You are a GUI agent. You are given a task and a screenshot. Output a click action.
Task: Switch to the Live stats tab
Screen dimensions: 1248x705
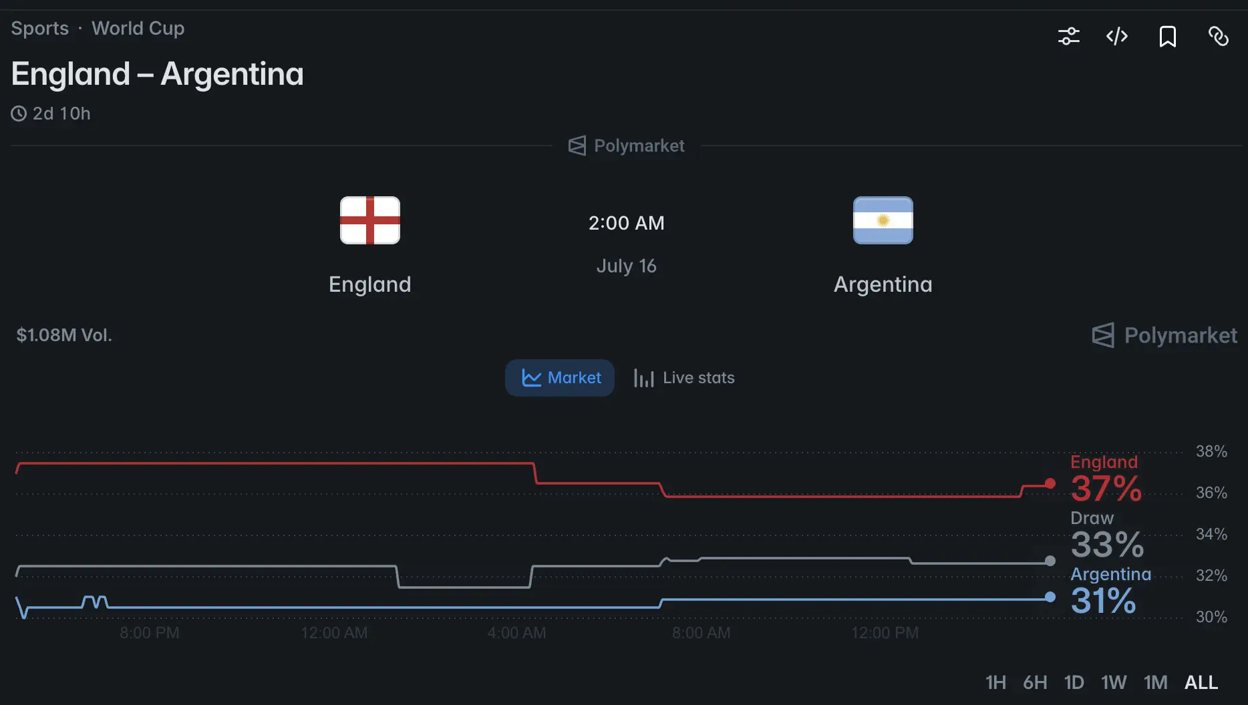(684, 378)
